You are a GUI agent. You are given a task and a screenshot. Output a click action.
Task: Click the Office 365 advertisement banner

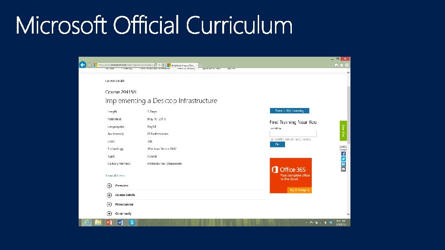pyautogui.click(x=290, y=176)
